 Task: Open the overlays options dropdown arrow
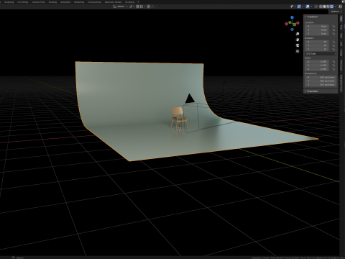[x=311, y=6]
